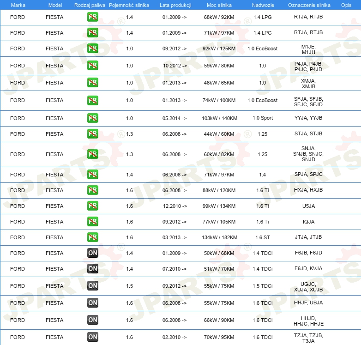Click the 103kW / 140KM power cell
The width and height of the screenshot is (361, 345).
219,118
